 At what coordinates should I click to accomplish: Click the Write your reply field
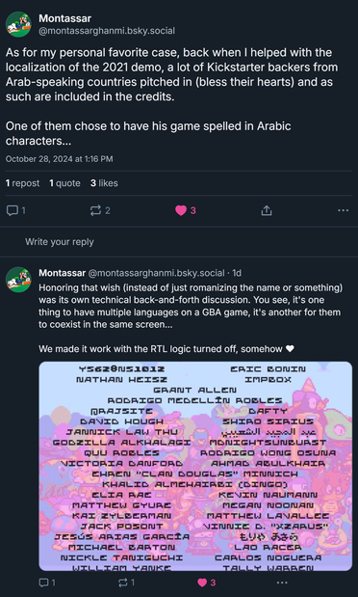(179, 242)
